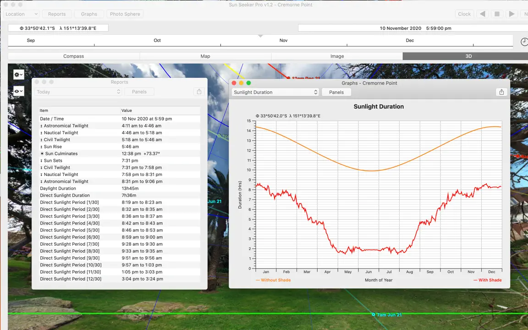Click the Clock button in toolbar
Image resolution: width=528 pixels, height=330 pixels.
point(464,14)
